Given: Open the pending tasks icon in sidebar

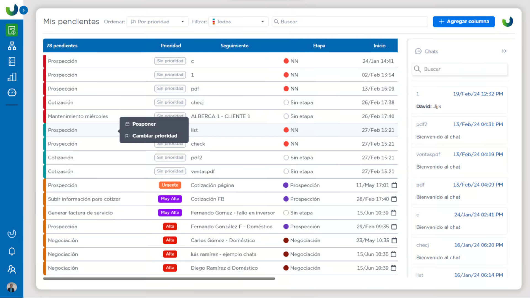Looking at the screenshot, I should [x=12, y=30].
